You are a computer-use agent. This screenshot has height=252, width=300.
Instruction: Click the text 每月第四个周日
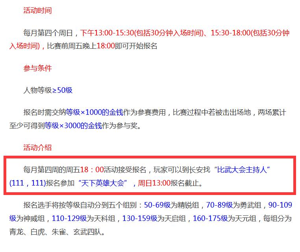click(48, 33)
